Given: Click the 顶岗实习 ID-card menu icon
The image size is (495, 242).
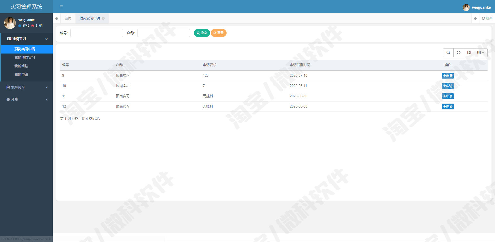Looking at the screenshot, I should pyautogui.click(x=9, y=39).
